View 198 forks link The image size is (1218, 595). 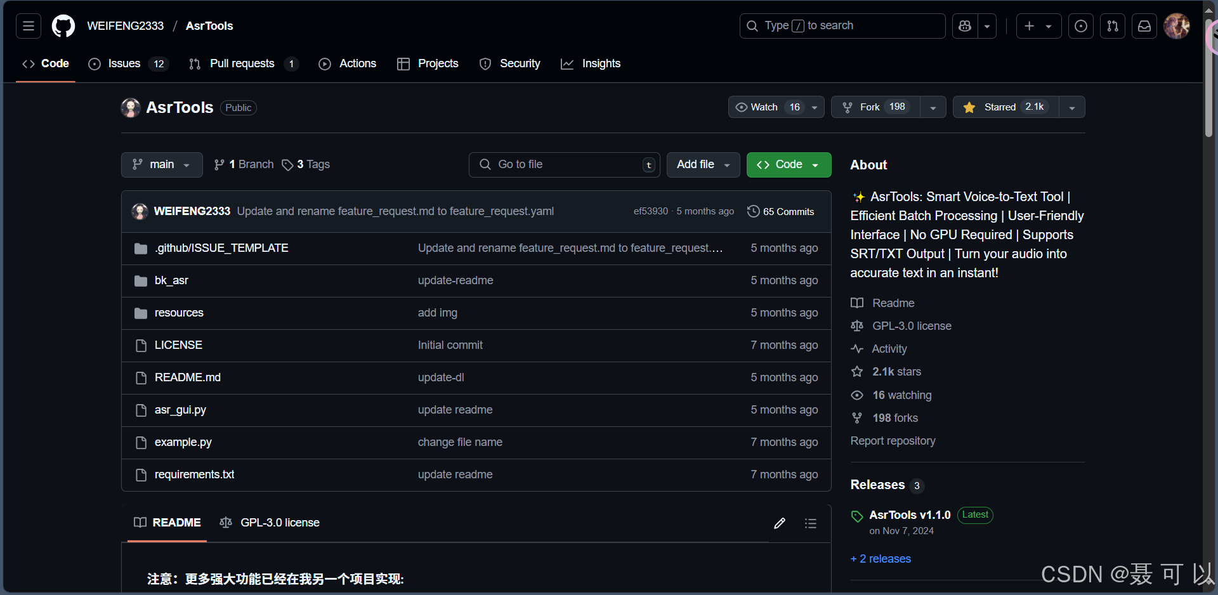pyautogui.click(x=884, y=418)
